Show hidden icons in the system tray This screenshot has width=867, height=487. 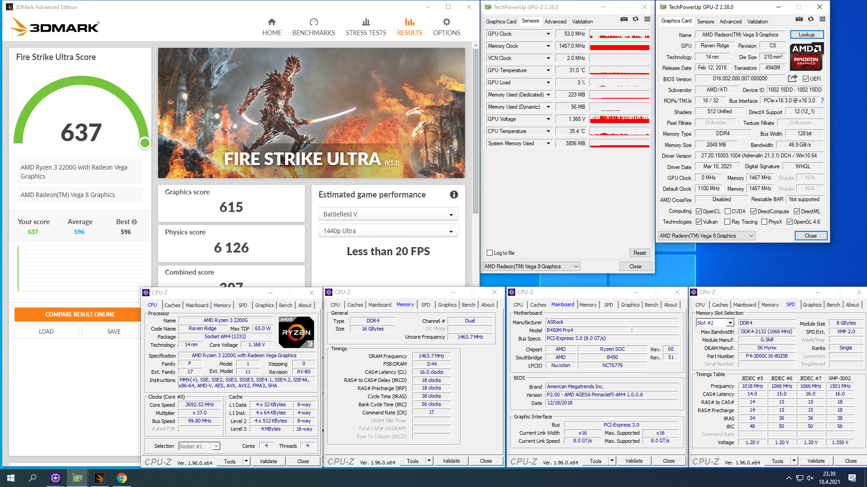(788, 478)
